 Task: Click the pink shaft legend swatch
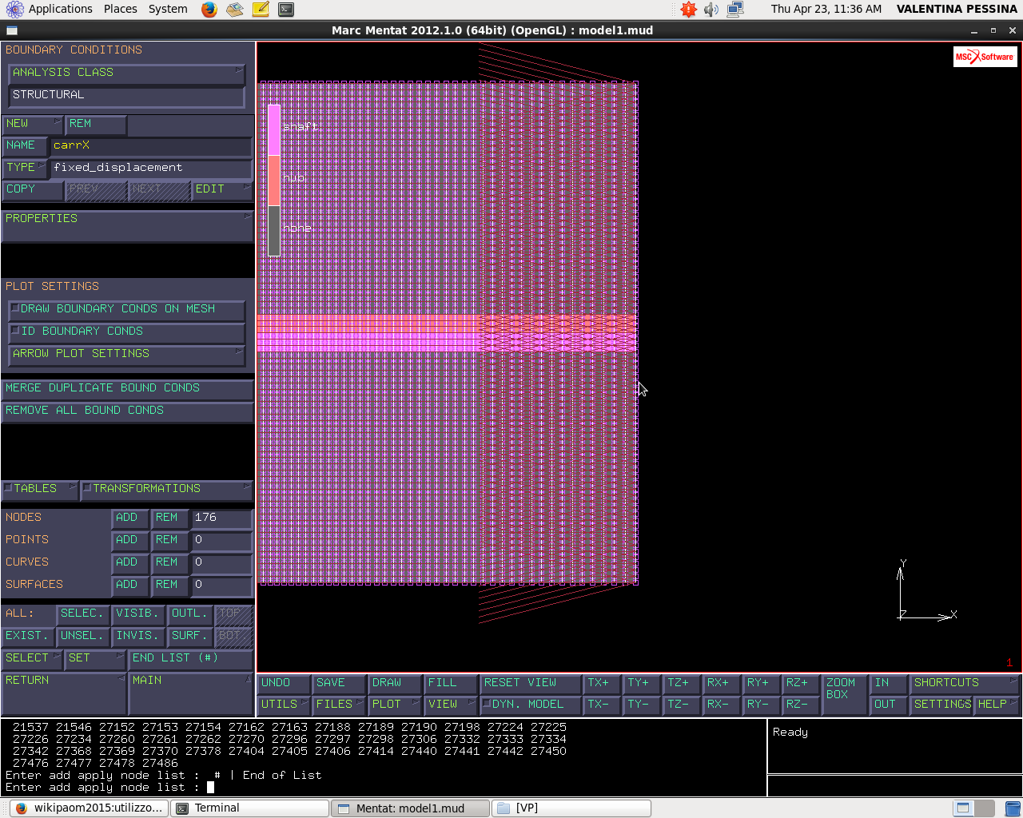[274, 129]
